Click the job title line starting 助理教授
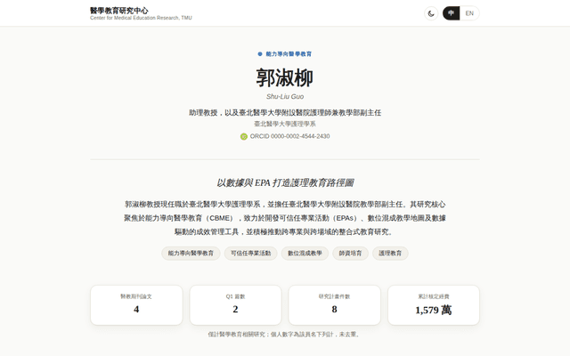Viewport: 570px width, 356px height. pos(285,113)
